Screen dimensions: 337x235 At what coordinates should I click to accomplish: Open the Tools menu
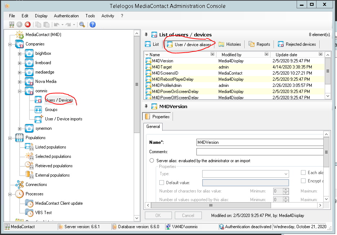(90, 16)
